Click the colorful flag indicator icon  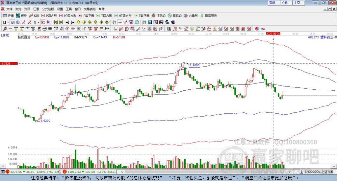coord(49,22)
